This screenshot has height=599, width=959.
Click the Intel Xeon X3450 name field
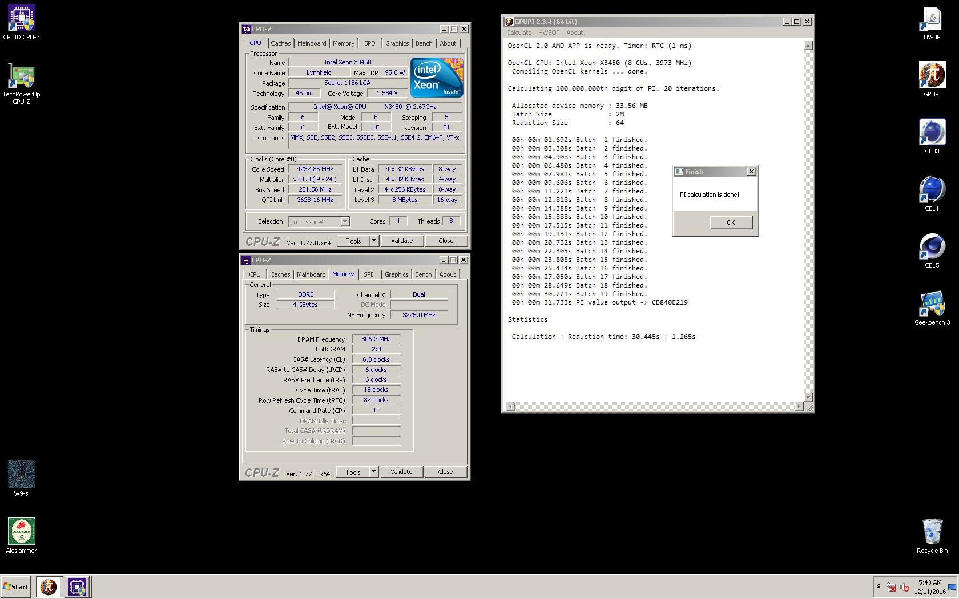pos(348,62)
